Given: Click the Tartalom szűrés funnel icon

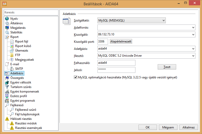Looking at the screenshot, I should pos(7,87).
